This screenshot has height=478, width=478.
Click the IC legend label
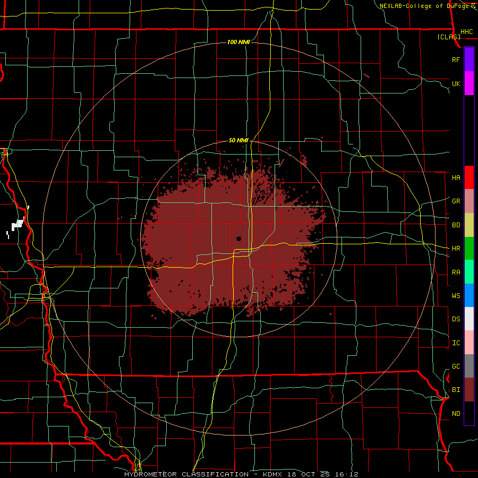click(x=456, y=343)
